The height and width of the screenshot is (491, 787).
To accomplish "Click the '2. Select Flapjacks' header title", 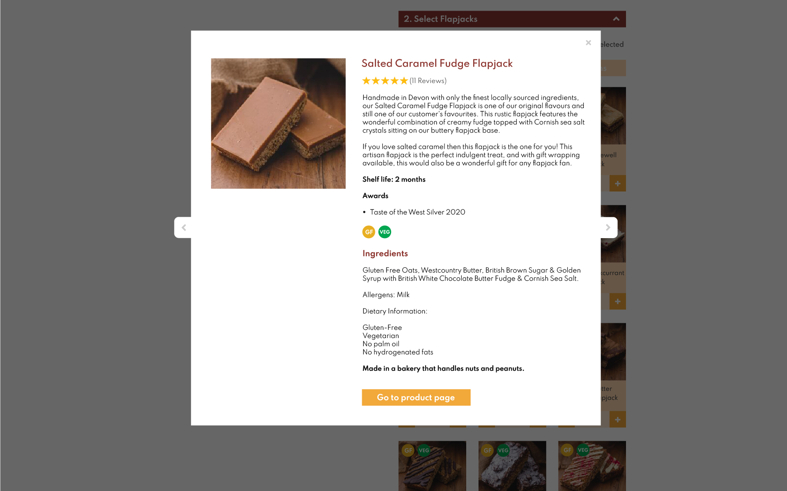I will coord(440,19).
